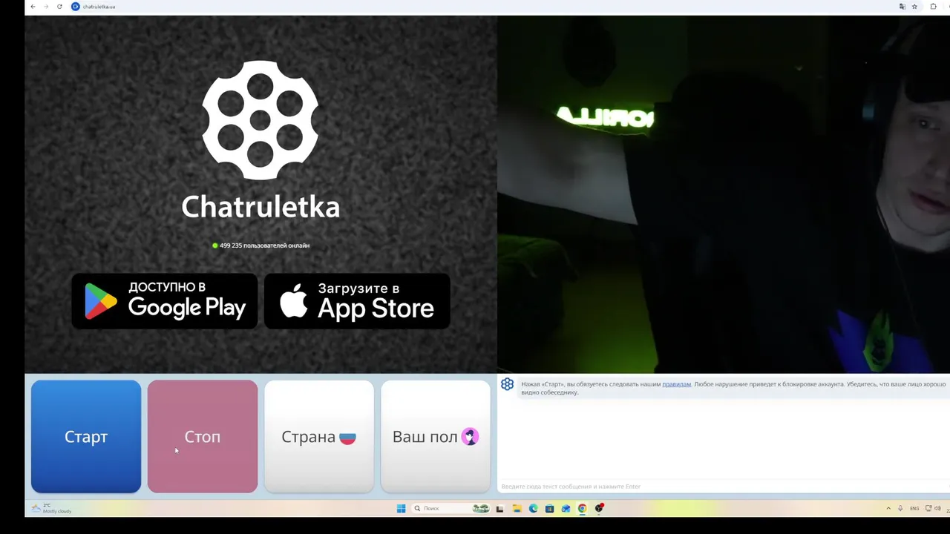Click the partner webcam video feed
This screenshot has width=950, height=534.
click(x=724, y=194)
